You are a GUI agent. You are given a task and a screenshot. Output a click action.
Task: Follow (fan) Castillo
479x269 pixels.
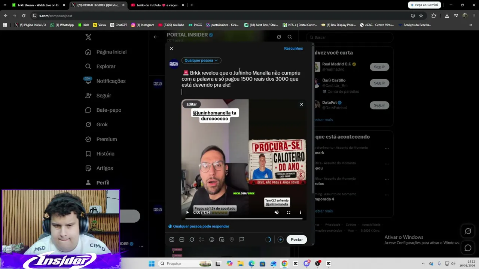click(379, 83)
